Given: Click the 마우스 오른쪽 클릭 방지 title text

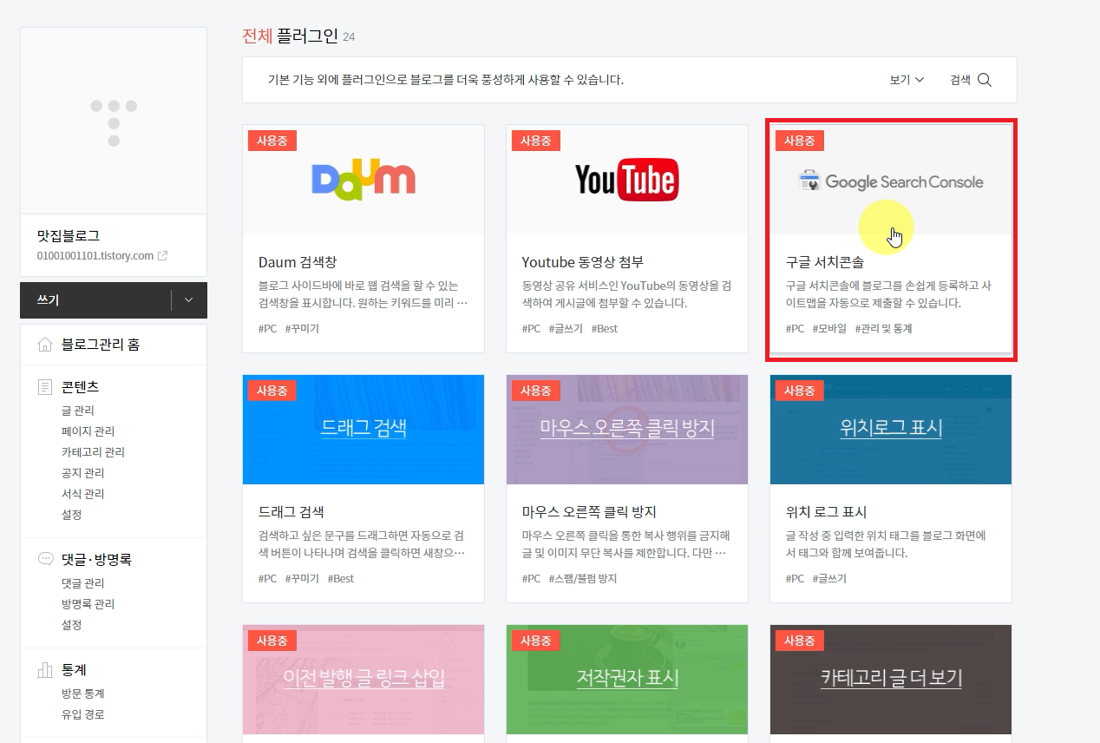Looking at the screenshot, I should (x=589, y=512).
